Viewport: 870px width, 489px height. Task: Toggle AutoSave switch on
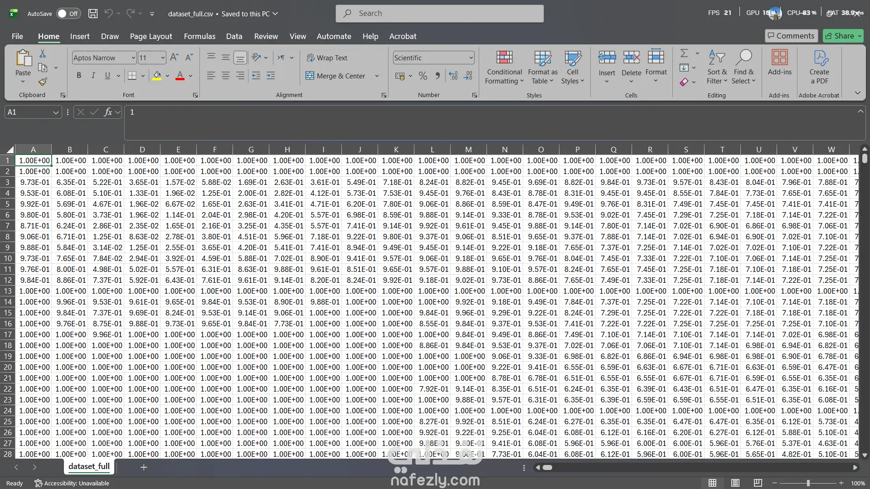coord(68,14)
